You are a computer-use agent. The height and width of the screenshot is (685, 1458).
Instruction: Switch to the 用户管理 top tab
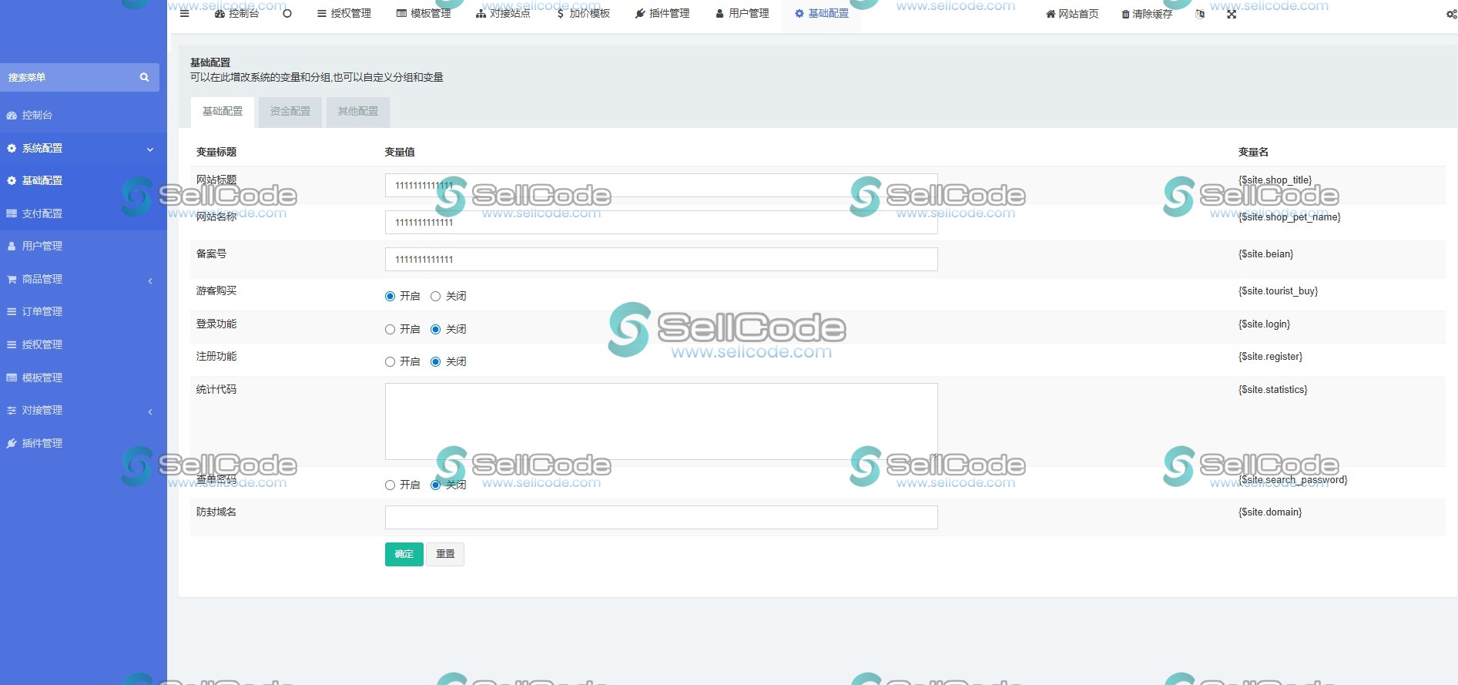point(742,13)
